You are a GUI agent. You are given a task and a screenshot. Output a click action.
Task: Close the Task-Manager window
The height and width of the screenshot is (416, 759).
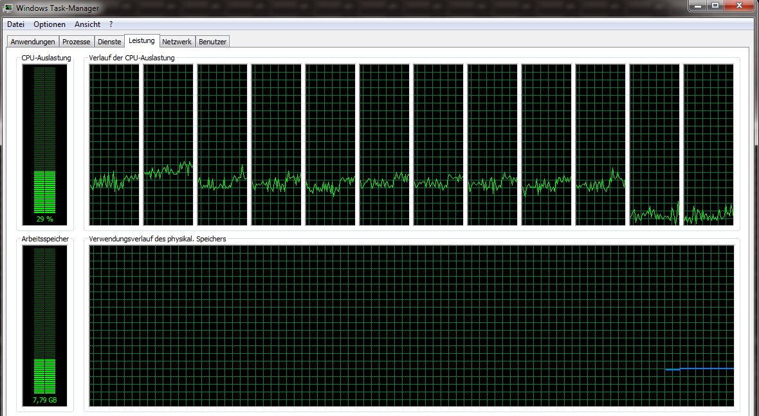click(739, 6)
